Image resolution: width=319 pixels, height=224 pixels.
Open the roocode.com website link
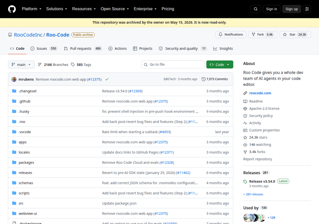click(260, 93)
